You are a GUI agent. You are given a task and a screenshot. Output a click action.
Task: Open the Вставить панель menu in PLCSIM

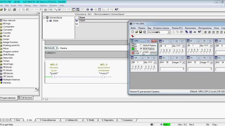tap(161, 28)
